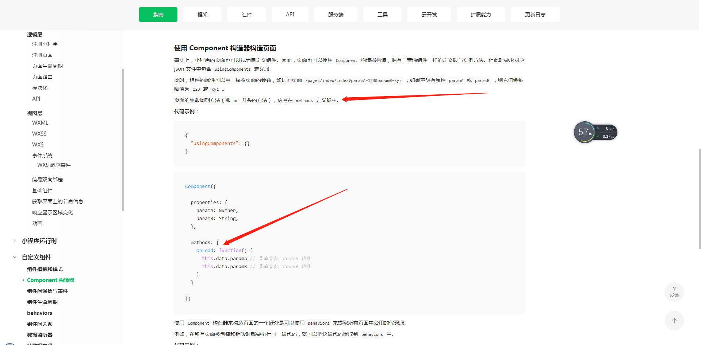Go to the 服务端 tab
This screenshot has width=701, height=345.
tap(336, 15)
